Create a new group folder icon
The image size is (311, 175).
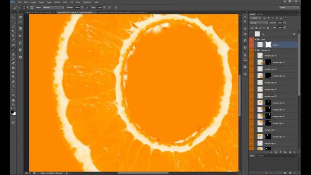(x=285, y=152)
